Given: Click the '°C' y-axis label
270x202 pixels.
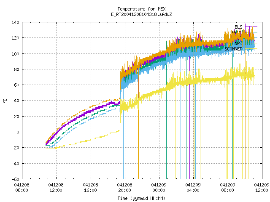Looking at the screenshot, I should (5, 101).
